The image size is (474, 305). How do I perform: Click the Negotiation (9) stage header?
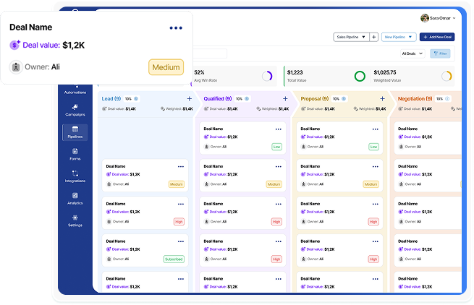click(415, 98)
